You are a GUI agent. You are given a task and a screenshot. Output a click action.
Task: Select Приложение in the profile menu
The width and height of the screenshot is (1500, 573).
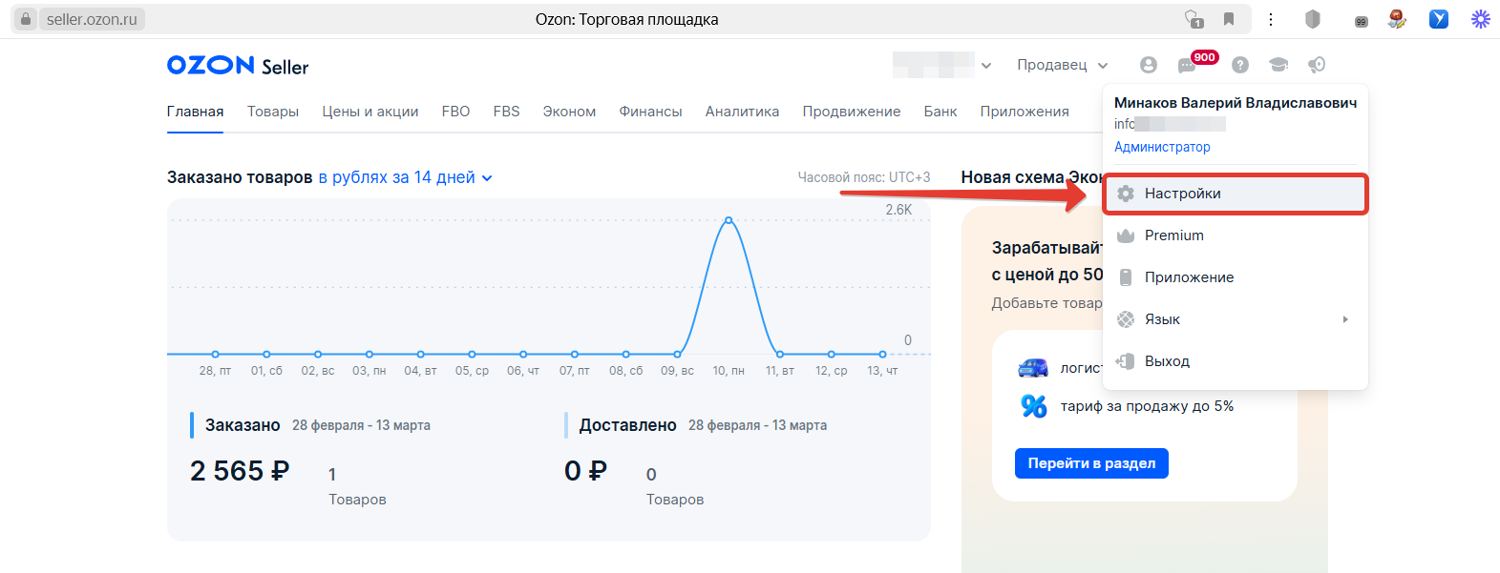(1236, 277)
